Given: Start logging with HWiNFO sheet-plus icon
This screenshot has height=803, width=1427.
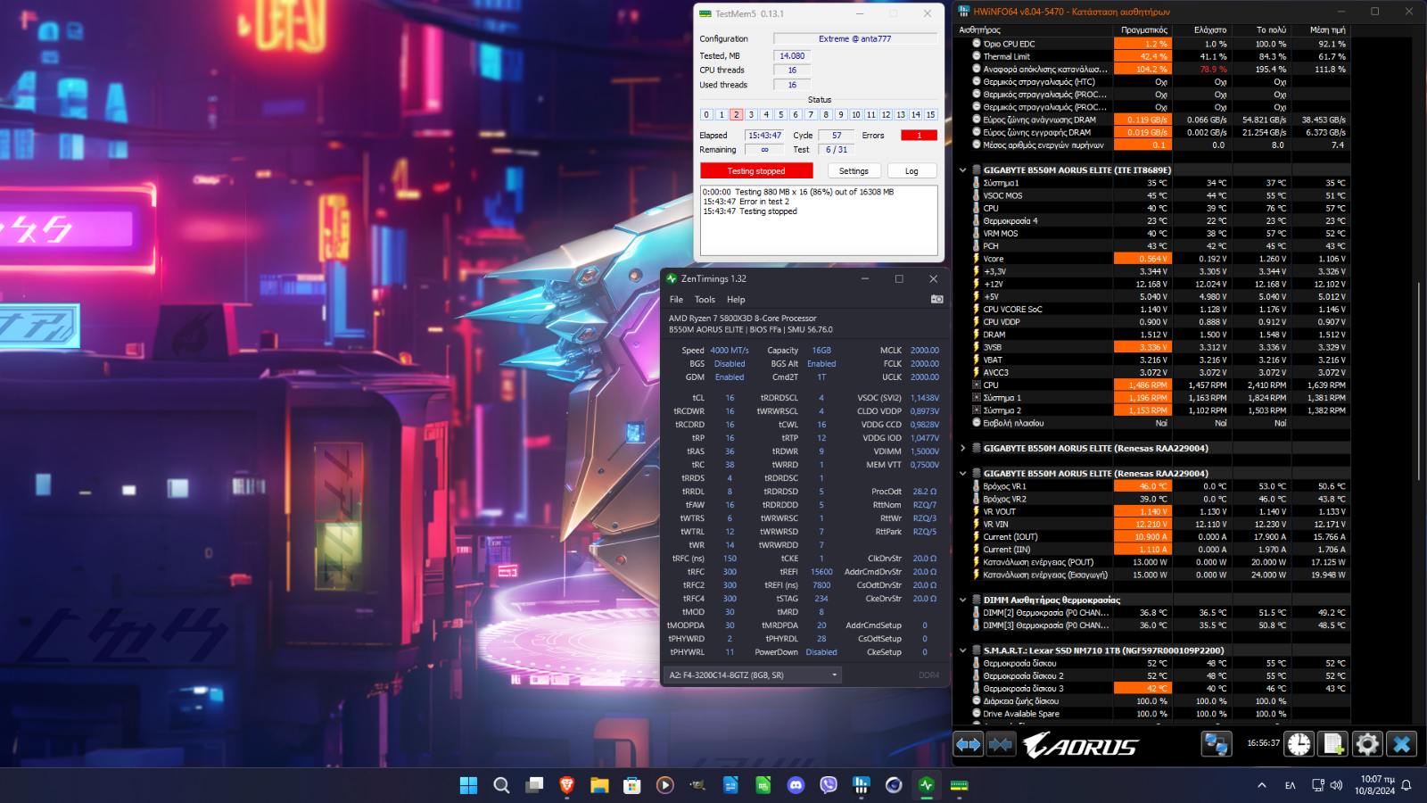Looking at the screenshot, I should (1333, 743).
